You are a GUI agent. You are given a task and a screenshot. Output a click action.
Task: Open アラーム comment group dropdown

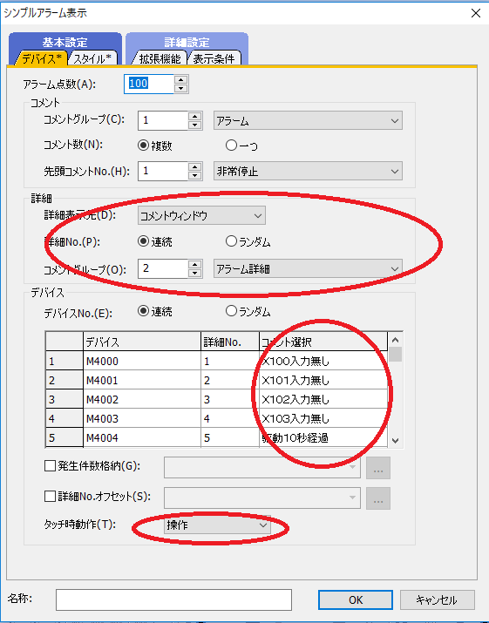pyautogui.click(x=308, y=121)
